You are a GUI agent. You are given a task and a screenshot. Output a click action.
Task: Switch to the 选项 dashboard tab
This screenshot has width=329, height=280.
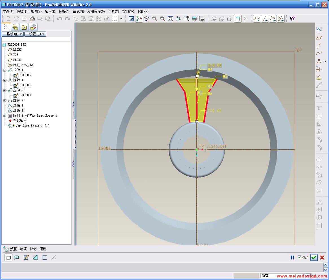23,249
